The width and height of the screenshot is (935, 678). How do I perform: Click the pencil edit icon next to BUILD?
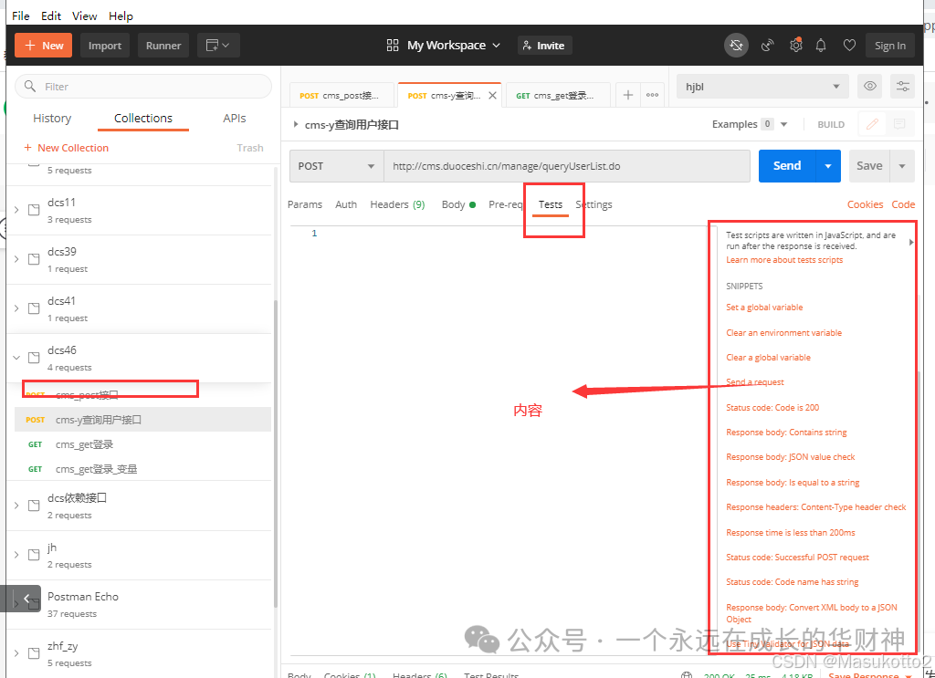(x=872, y=124)
